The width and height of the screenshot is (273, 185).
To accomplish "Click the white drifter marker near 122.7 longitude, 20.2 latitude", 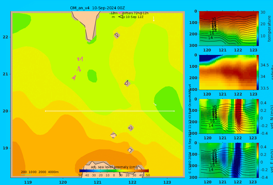I will point(155,104).
